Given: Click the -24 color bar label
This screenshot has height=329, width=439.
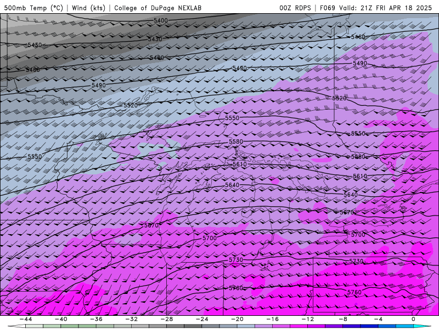Looking at the screenshot, I should [202, 319].
